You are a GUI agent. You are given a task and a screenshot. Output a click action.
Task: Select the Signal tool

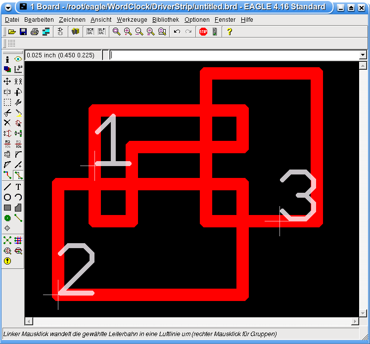click(x=18, y=218)
